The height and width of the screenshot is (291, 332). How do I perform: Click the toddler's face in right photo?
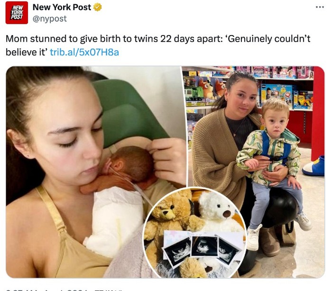click(x=275, y=124)
